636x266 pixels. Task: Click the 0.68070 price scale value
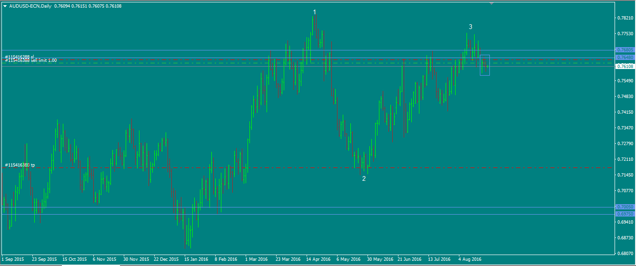click(624, 254)
